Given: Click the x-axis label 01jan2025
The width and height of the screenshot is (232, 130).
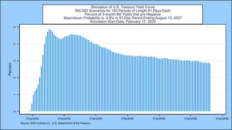Looking at the screenshot, I should (x=33, y=118).
